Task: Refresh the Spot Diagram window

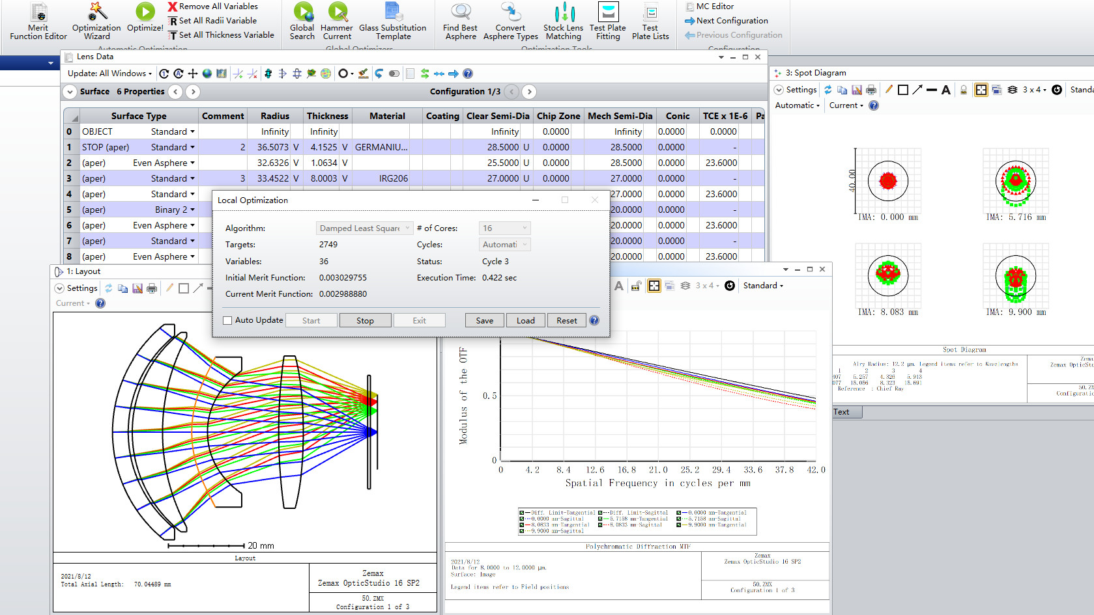Action: [x=828, y=90]
